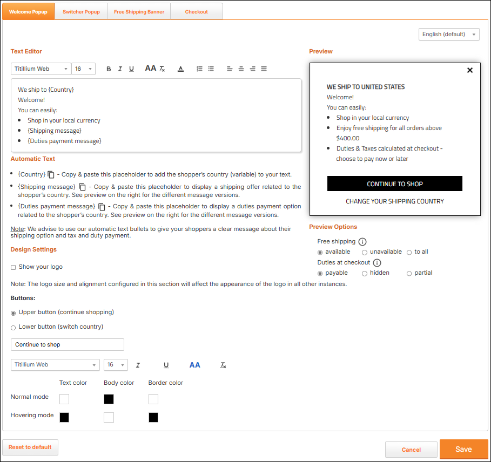Screen dimensions: 491x462
Task: Open the English (default) language dropdown
Action: pos(449,35)
